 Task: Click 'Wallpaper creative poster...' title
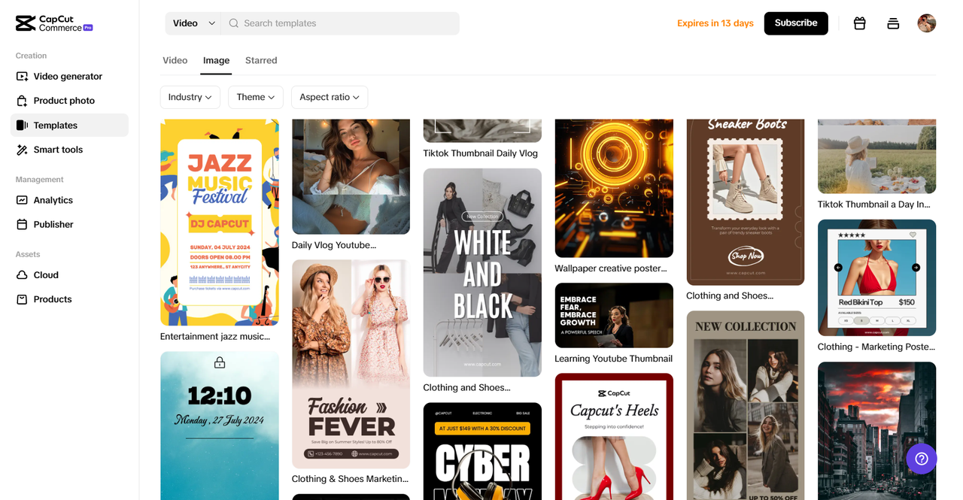611,268
